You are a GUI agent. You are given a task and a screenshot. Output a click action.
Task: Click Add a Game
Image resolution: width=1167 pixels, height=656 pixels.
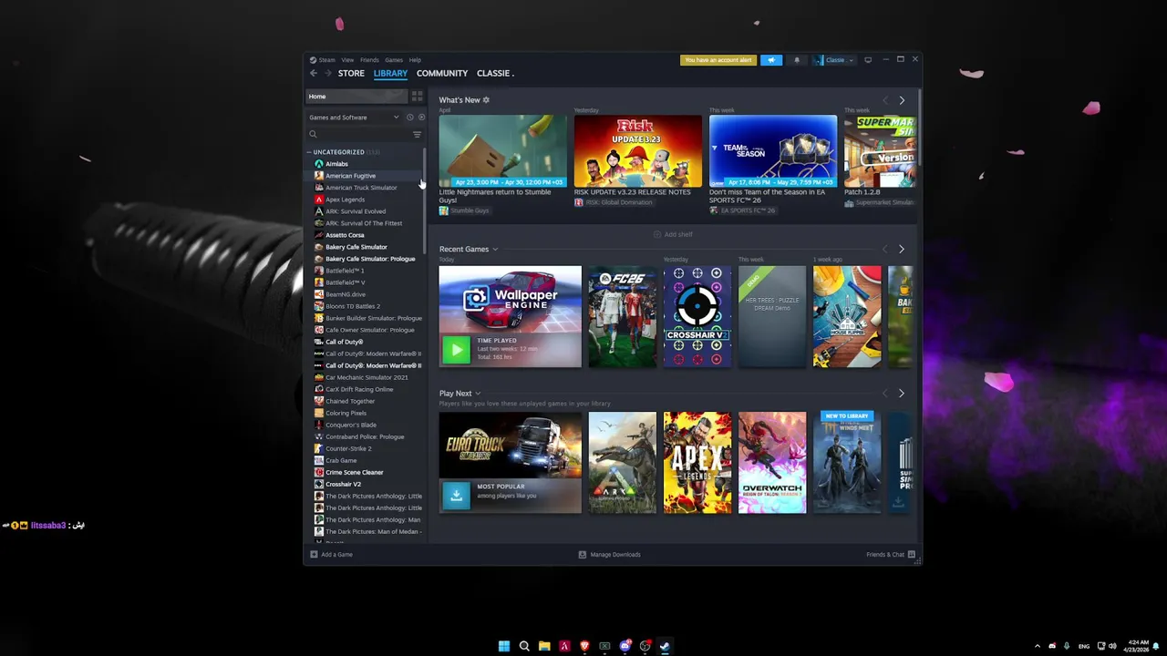point(331,554)
